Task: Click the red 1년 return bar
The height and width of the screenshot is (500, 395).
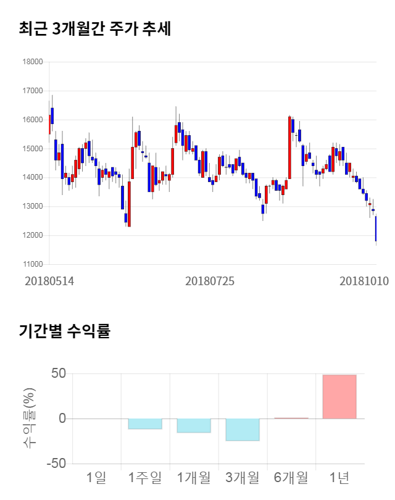Action: (x=339, y=396)
